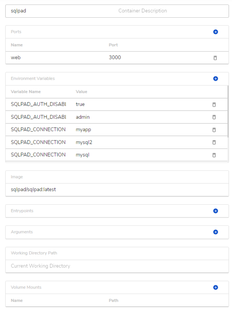The image size is (232, 312).
Task: Delete the variable with value true
Action: click(x=214, y=104)
